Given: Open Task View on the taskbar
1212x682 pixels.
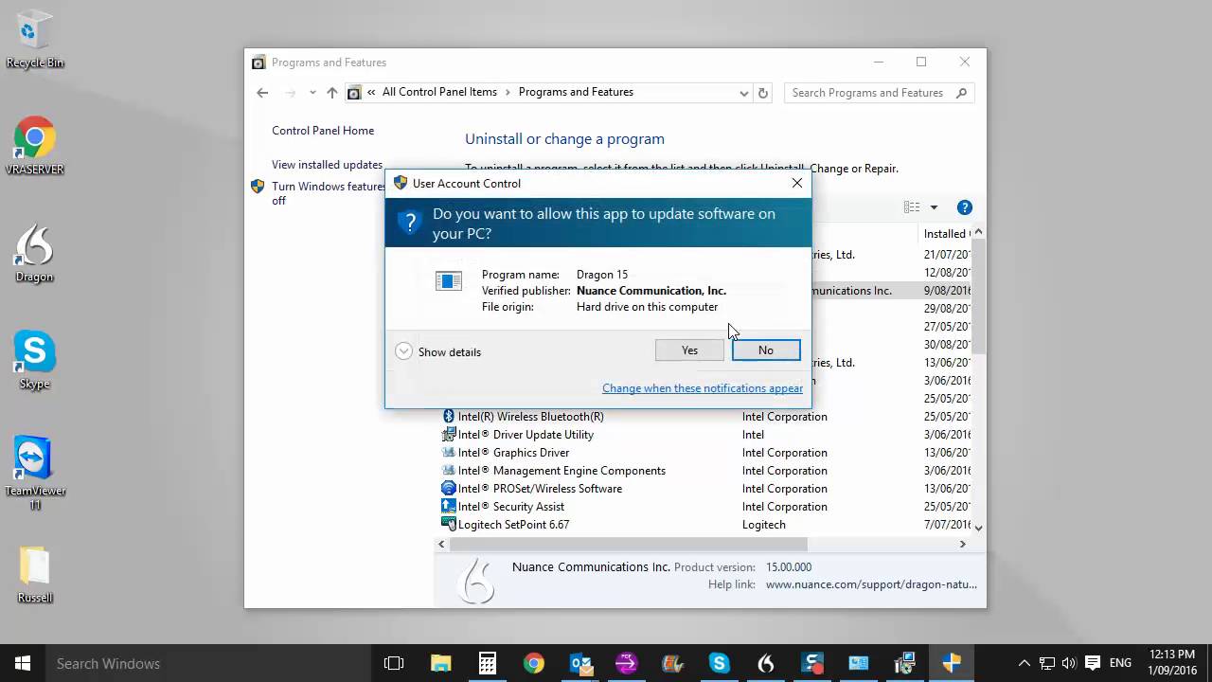Looking at the screenshot, I should point(394,663).
